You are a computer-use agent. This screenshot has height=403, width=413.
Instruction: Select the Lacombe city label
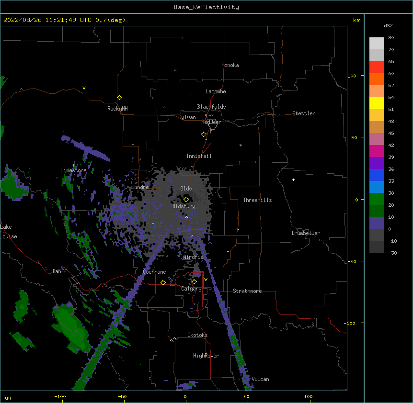click(216, 91)
